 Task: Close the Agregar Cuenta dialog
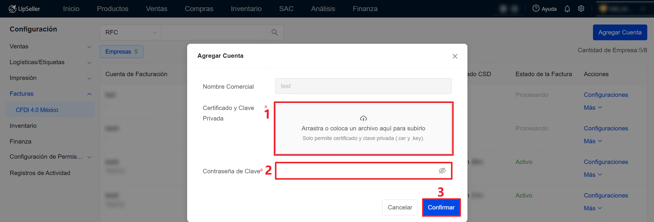(455, 56)
